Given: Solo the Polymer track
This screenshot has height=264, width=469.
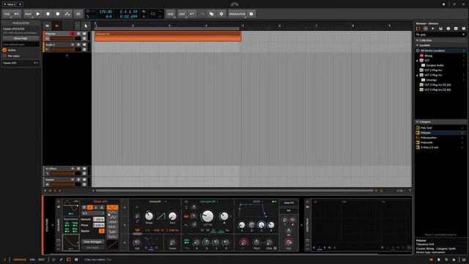Looking at the screenshot, I should (x=78, y=34).
